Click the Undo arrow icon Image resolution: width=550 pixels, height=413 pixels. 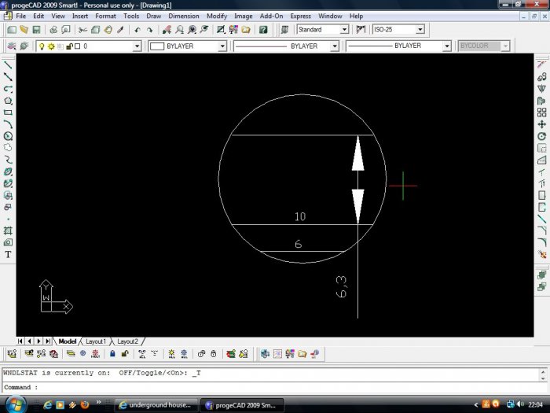[137, 30]
